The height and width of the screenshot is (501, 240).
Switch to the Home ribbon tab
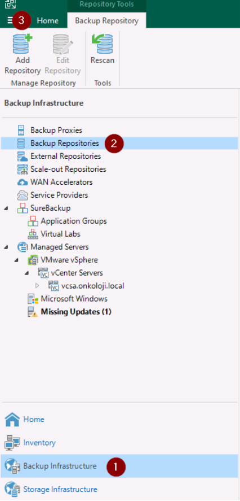(x=48, y=21)
